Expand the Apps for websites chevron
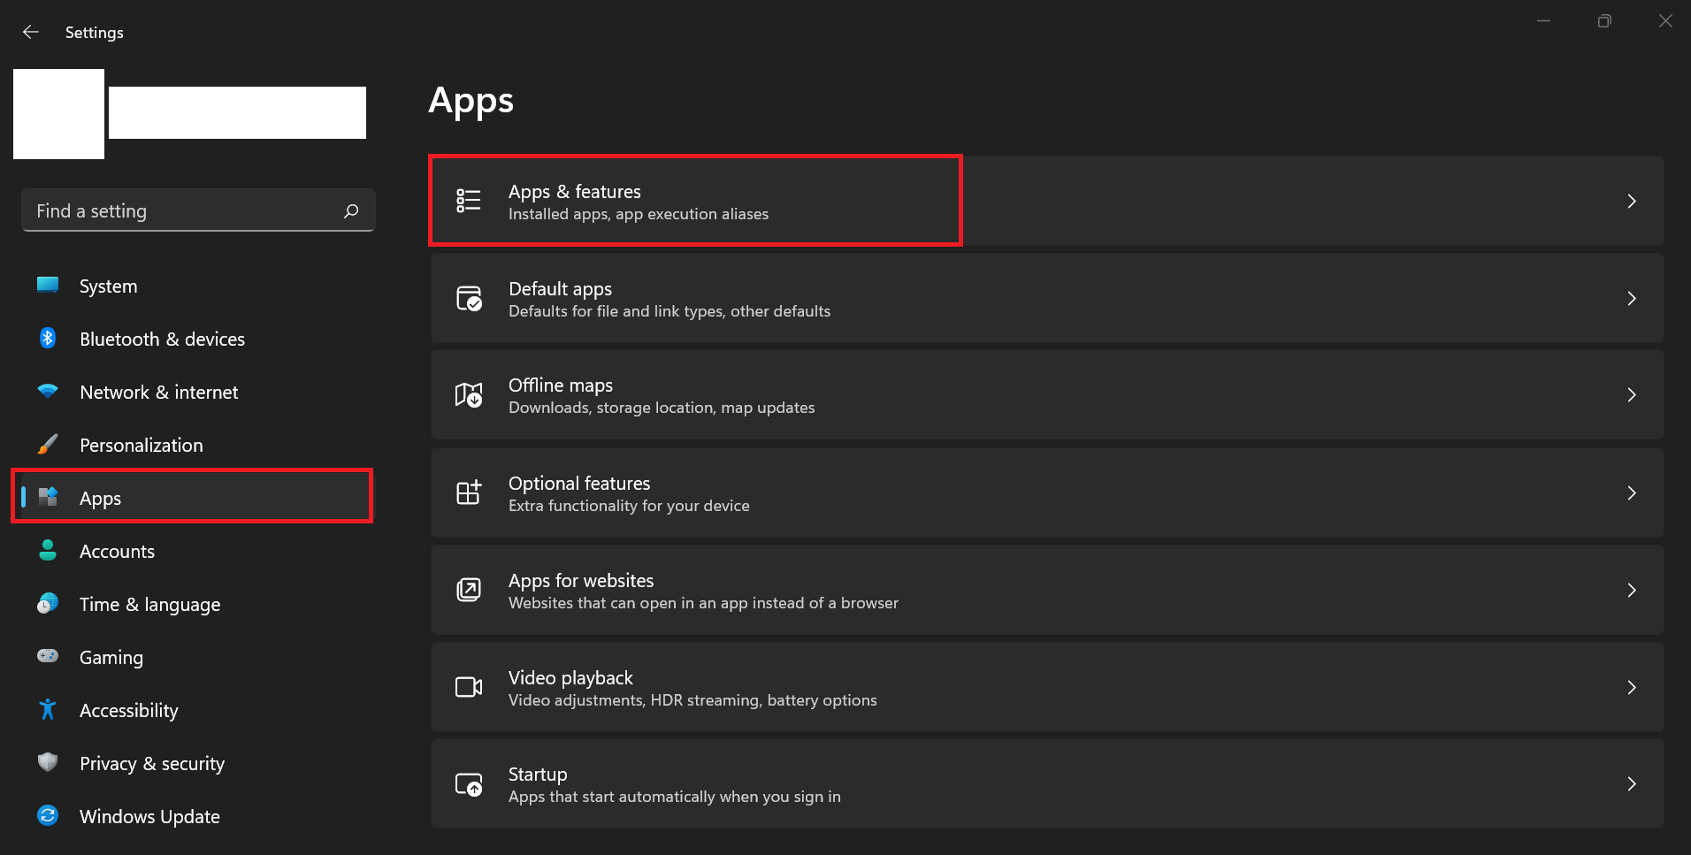Image resolution: width=1691 pixels, height=855 pixels. (1632, 590)
